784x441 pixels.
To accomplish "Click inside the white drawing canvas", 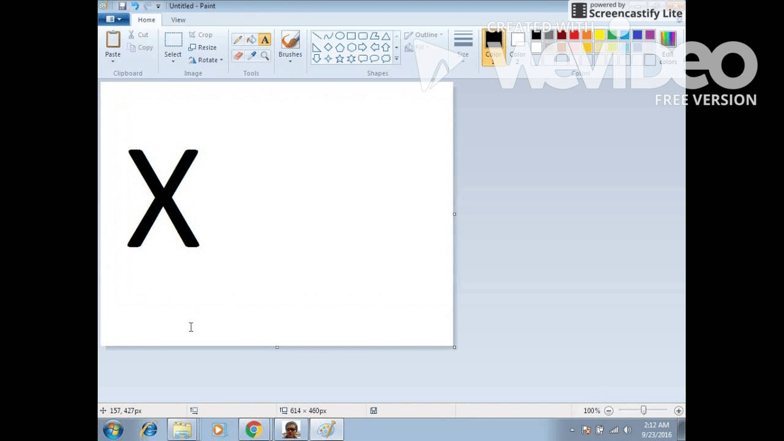I will (x=276, y=214).
